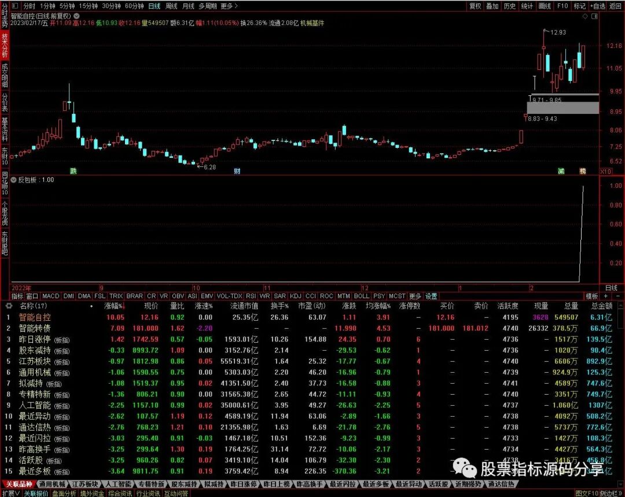Screen dimensions: 625x497
Task: Select the 30分钟 period
Action: pos(112,6)
